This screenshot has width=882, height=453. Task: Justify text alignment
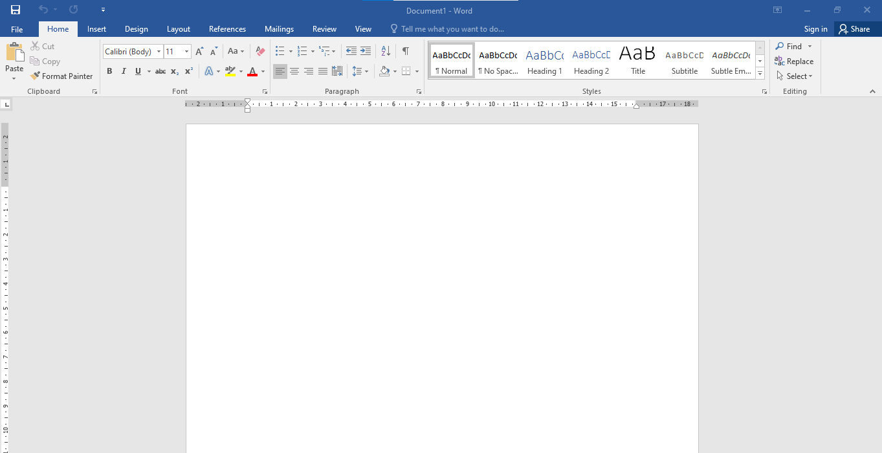tap(322, 71)
